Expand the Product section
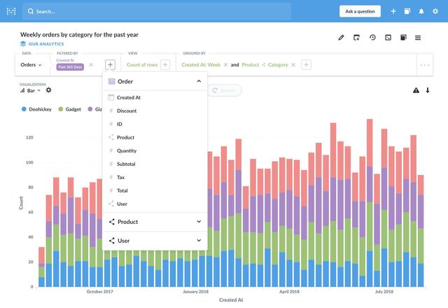The height and width of the screenshot is (308, 448). 155,222
